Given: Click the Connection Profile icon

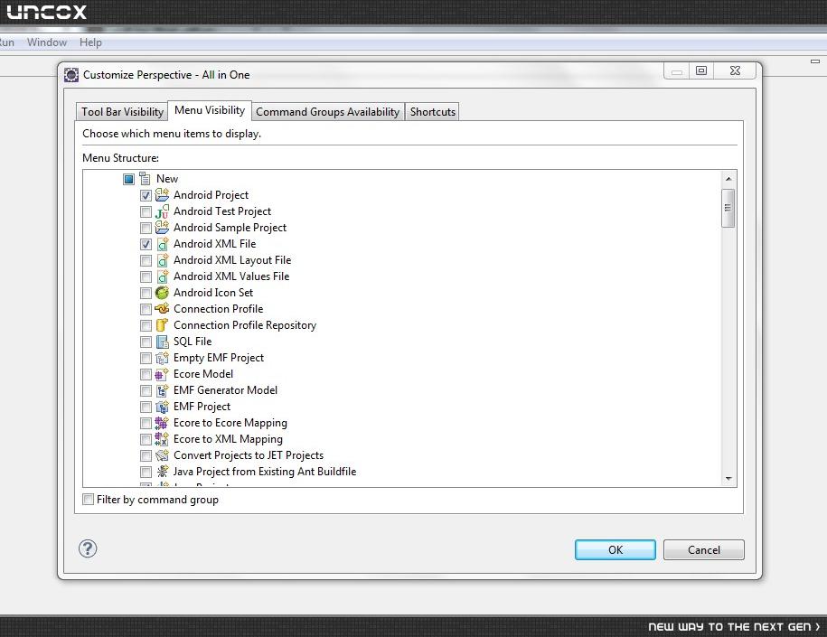Looking at the screenshot, I should pyautogui.click(x=162, y=309).
